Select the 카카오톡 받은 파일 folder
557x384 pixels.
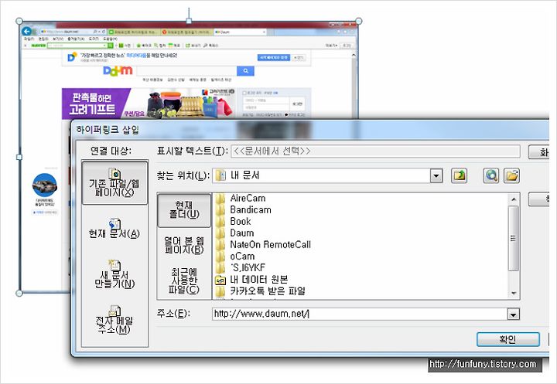tap(268, 291)
